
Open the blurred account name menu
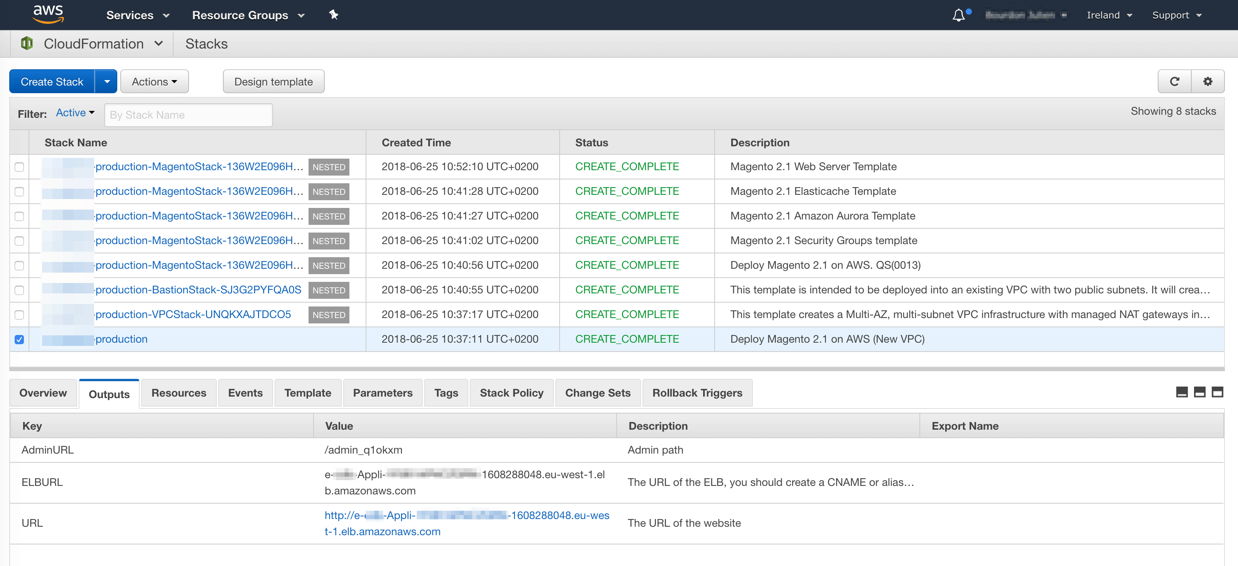coord(1025,15)
